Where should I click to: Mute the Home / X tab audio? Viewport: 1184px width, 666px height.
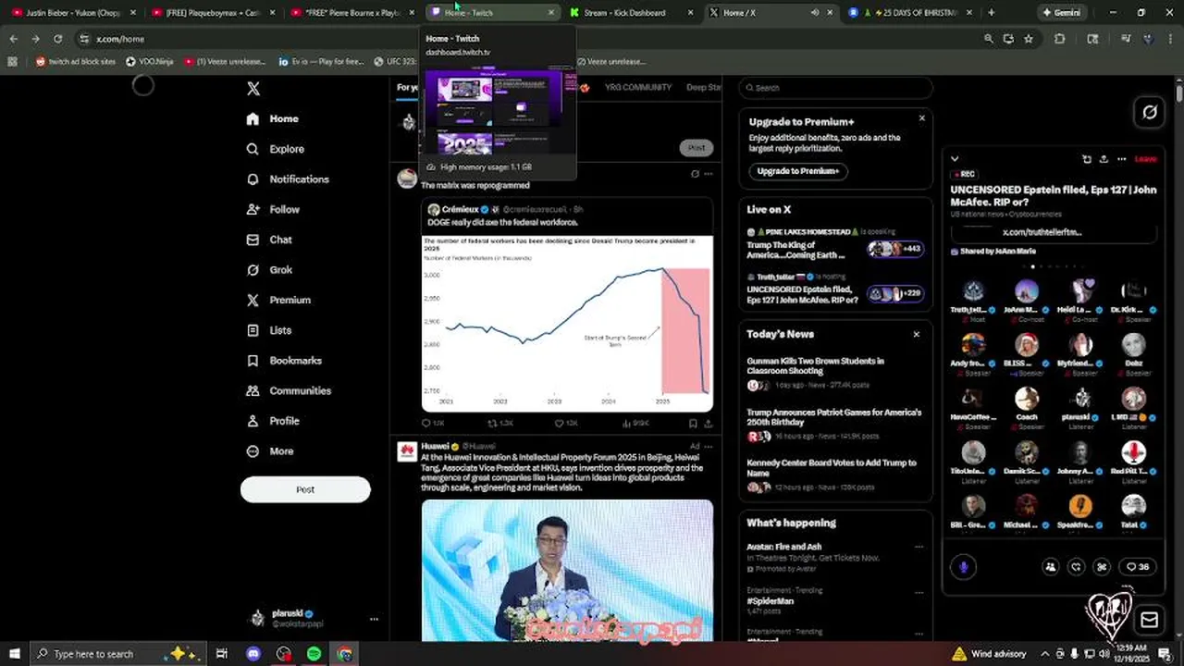pos(815,13)
